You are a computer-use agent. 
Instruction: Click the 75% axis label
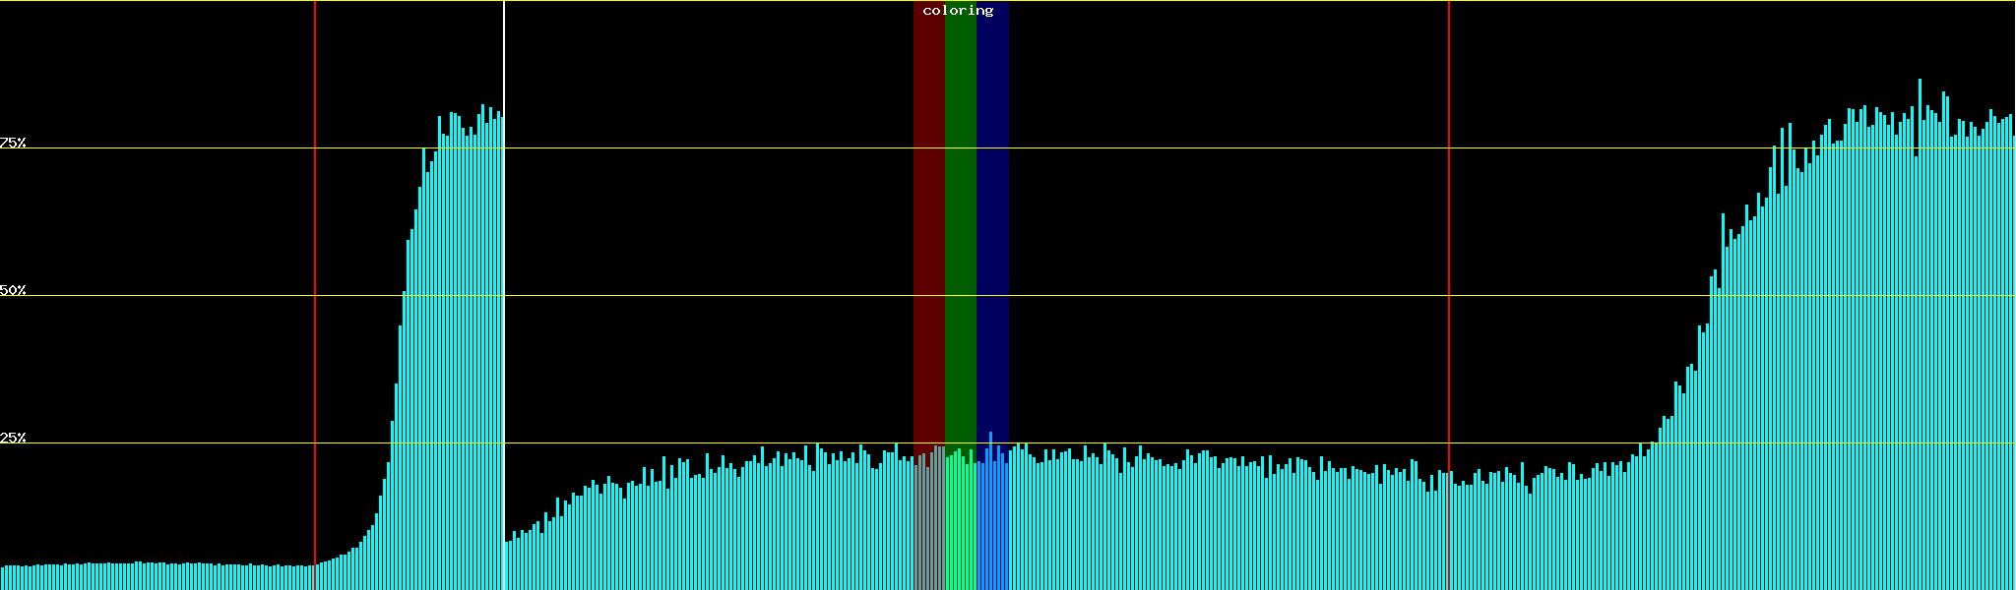pyautogui.click(x=13, y=143)
